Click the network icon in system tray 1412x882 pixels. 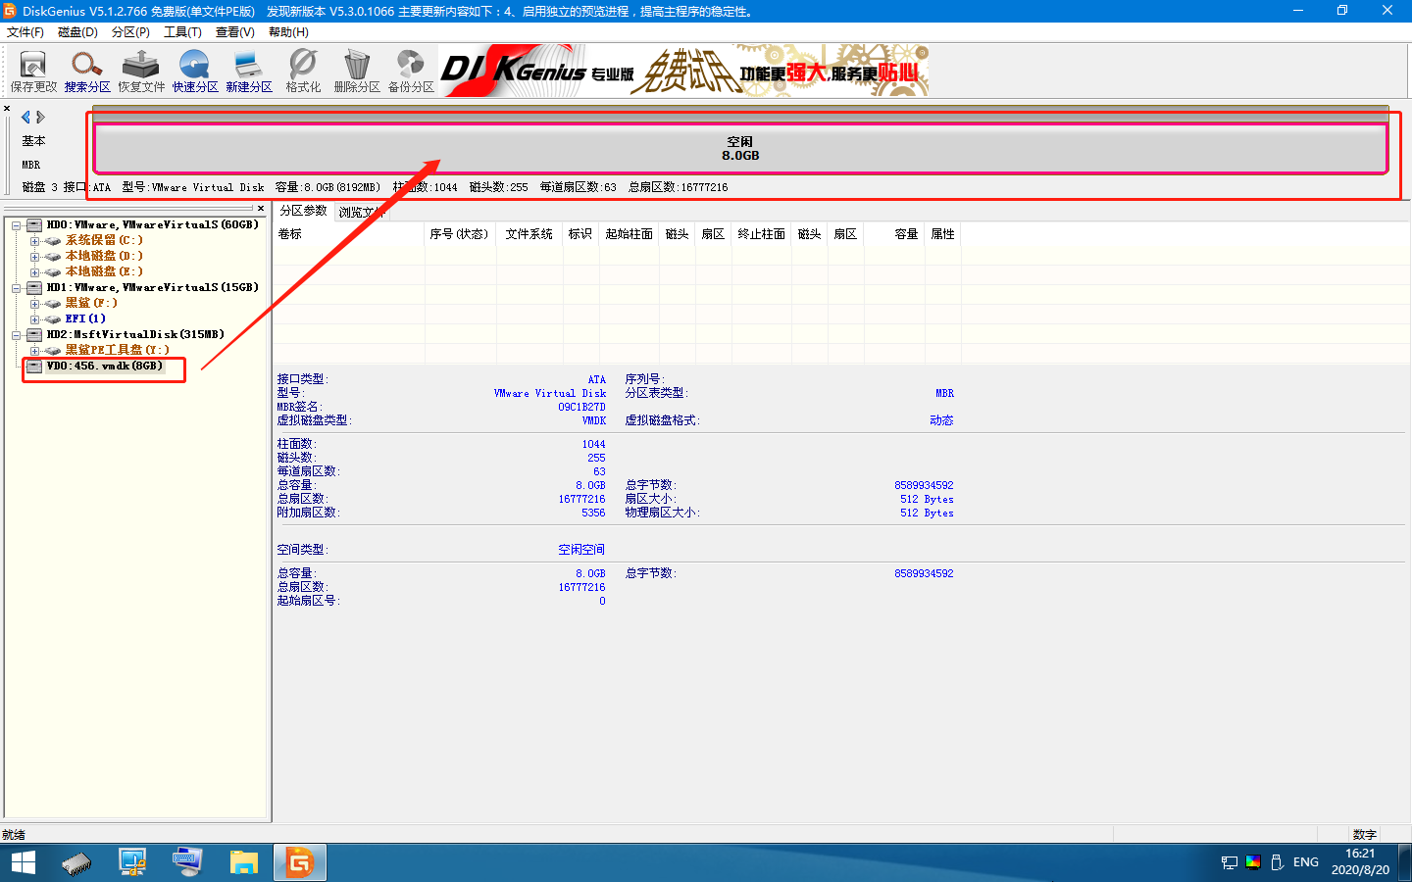click(x=1230, y=862)
